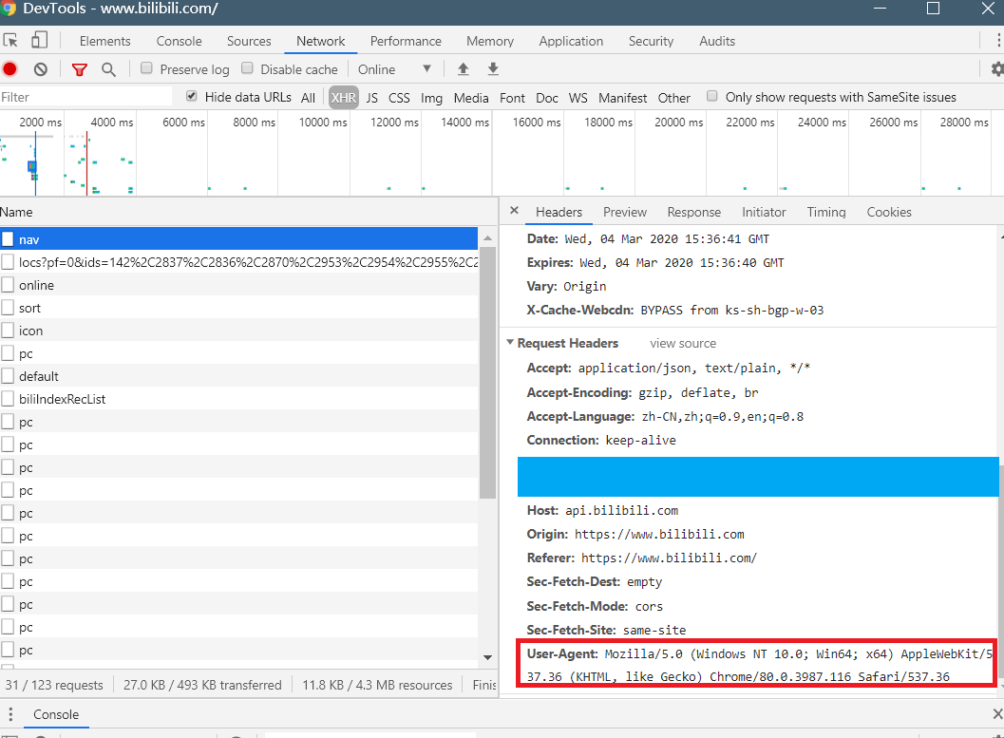Viewport: 1004px width, 738px height.
Task: Filter requests by Doc type
Action: coord(547,97)
